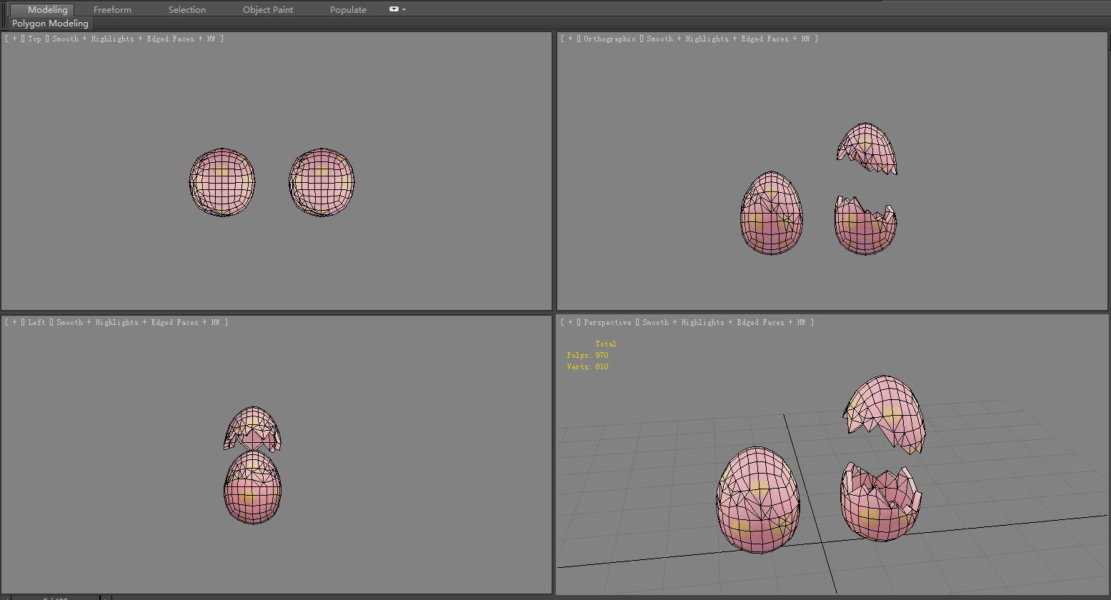This screenshot has width=1111, height=600.
Task: Select the right egg in Top viewport
Action: (322, 182)
